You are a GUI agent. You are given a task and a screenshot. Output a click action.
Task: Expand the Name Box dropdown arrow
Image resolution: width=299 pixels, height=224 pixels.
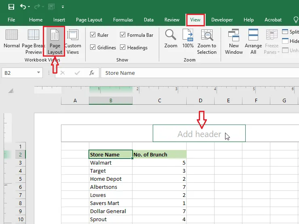[38, 72]
